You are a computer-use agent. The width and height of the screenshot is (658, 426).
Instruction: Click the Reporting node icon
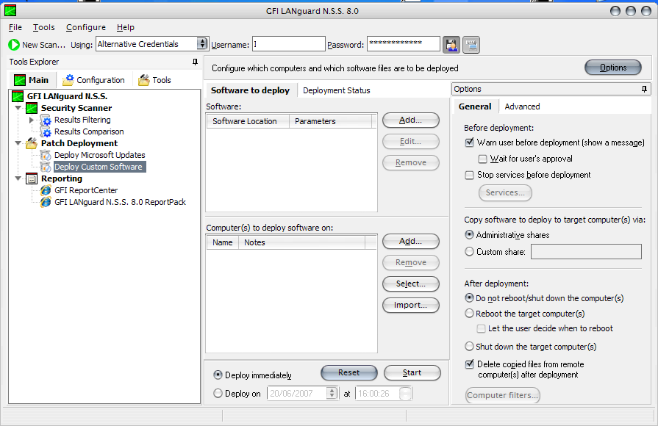pyautogui.click(x=32, y=178)
